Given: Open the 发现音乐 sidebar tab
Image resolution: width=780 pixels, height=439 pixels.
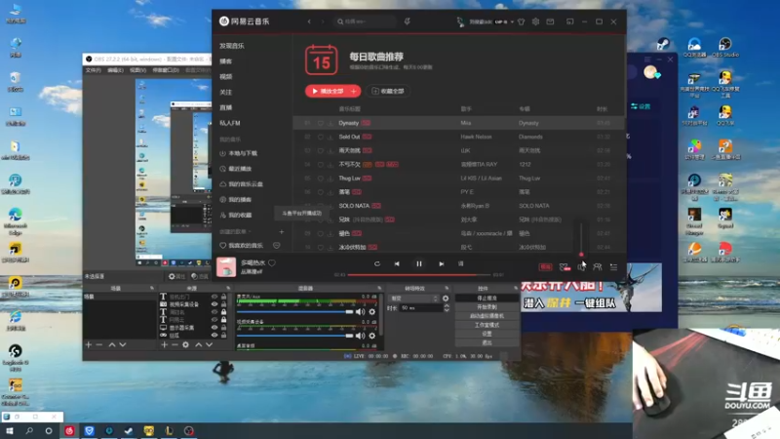Looking at the screenshot, I should pyautogui.click(x=232, y=46).
